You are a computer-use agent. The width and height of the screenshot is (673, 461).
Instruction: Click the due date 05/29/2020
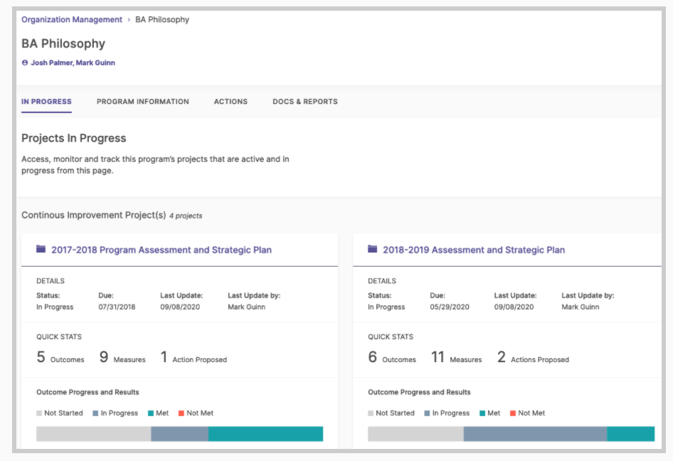pos(450,307)
